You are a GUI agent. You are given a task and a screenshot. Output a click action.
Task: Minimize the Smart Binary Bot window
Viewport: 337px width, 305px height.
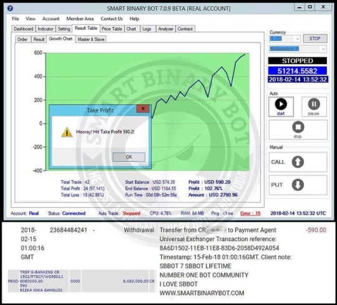299,7
